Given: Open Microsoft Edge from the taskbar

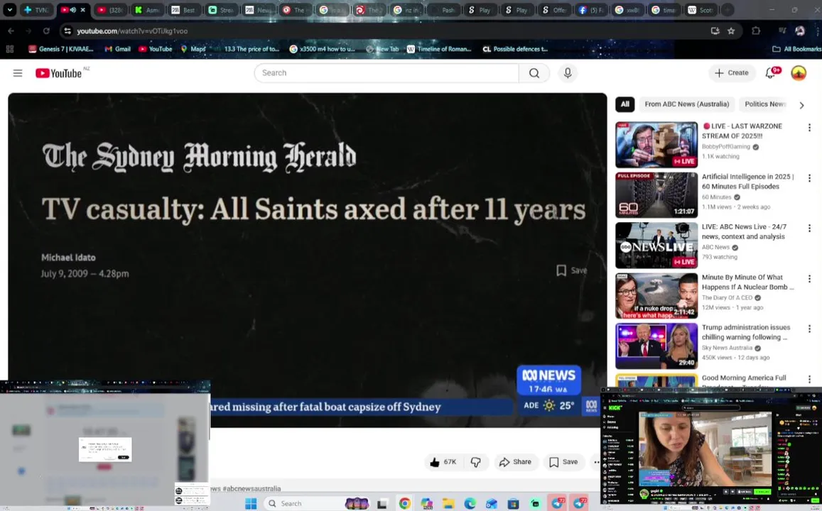Looking at the screenshot, I should pyautogui.click(x=470, y=503).
